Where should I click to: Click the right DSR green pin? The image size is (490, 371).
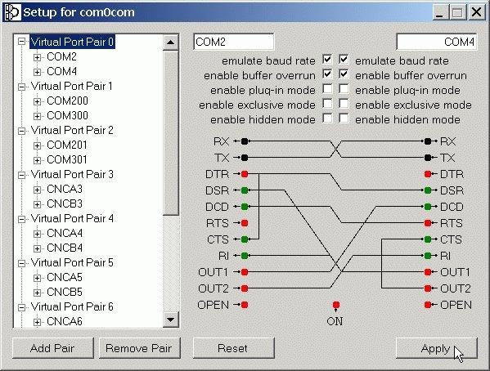(x=428, y=190)
